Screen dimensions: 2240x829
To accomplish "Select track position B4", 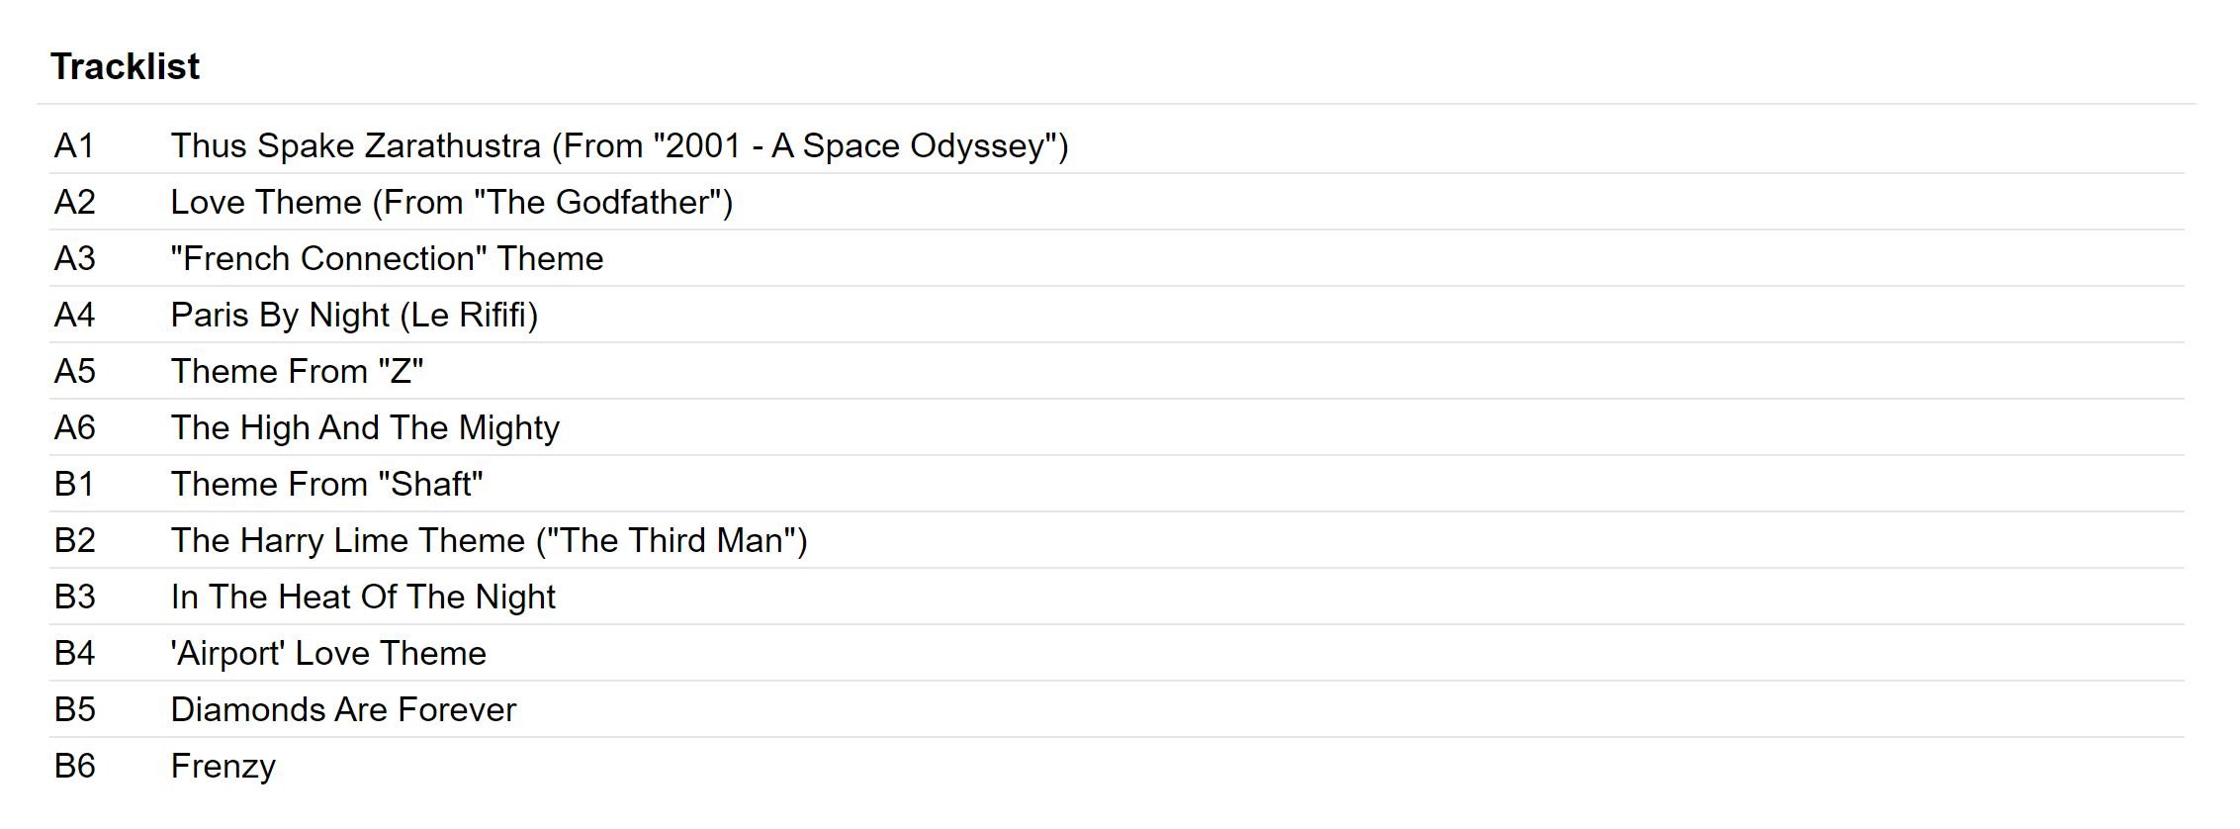I will pyautogui.click(x=74, y=653).
